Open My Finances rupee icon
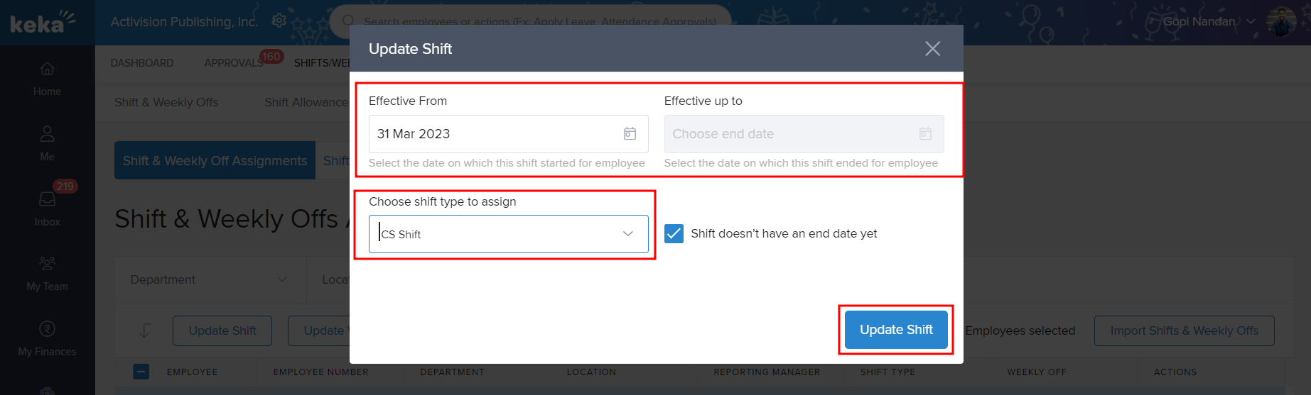Image resolution: width=1311 pixels, height=395 pixels. pos(47,329)
